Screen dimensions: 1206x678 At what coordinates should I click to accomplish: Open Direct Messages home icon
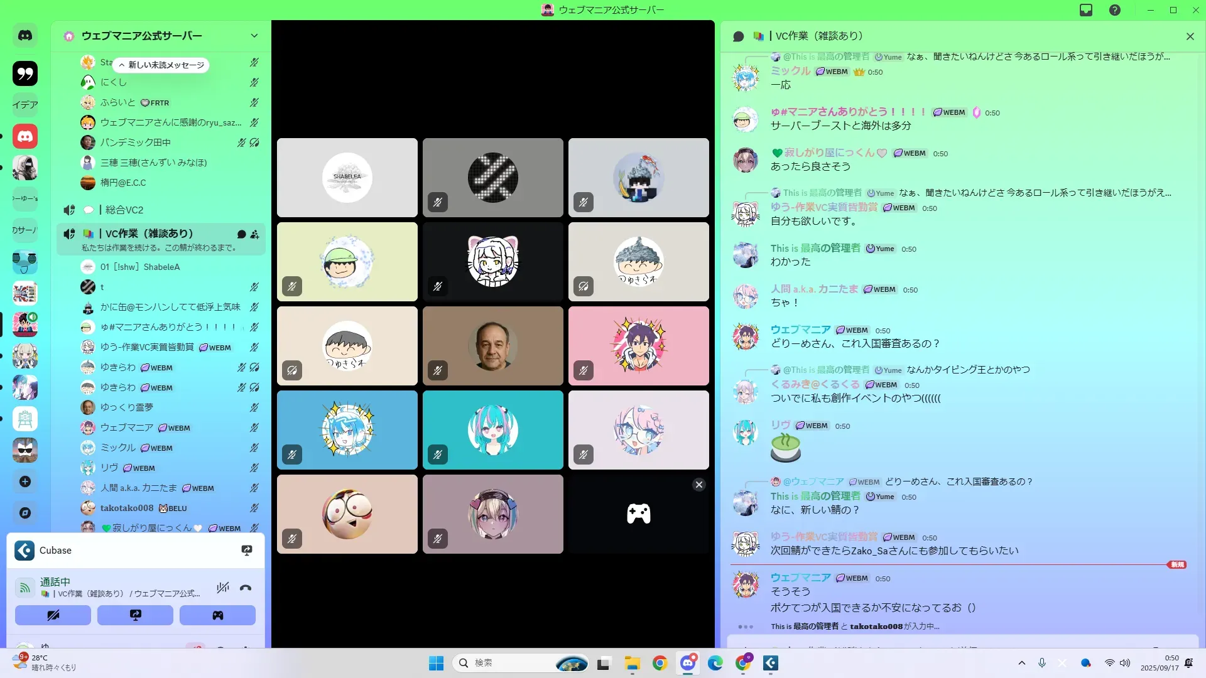pos(25,36)
